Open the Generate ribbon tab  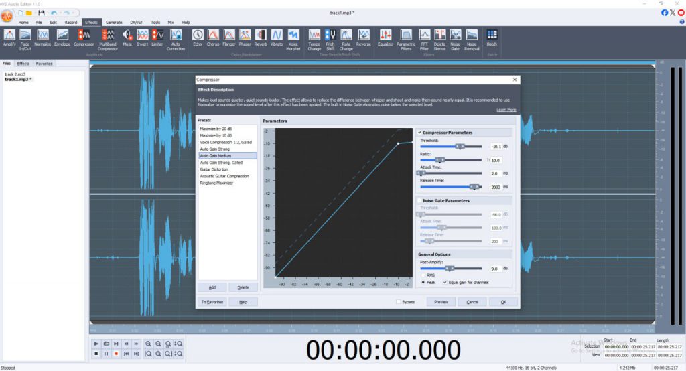tap(114, 22)
